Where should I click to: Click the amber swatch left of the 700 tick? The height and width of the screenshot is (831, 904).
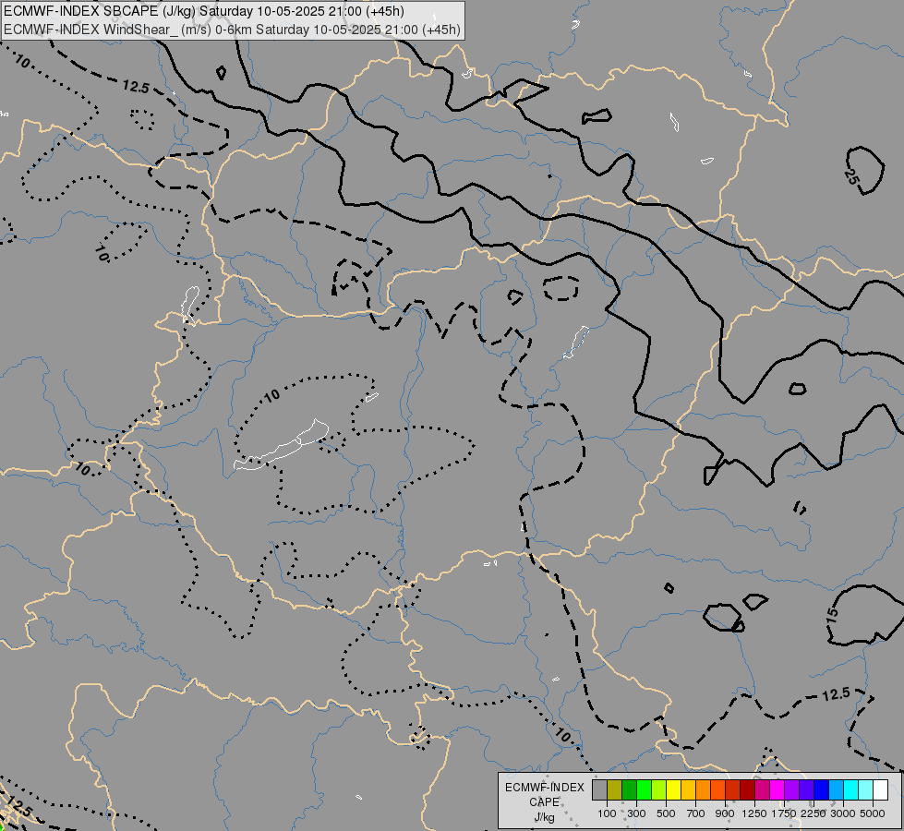coord(688,789)
